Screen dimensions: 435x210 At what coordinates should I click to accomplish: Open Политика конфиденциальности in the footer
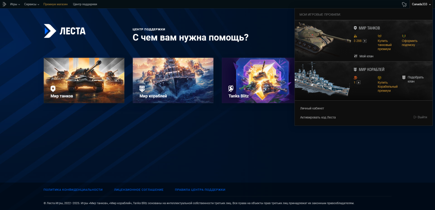coord(73,190)
